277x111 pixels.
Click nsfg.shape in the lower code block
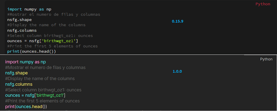pyautogui.click(x=16, y=73)
